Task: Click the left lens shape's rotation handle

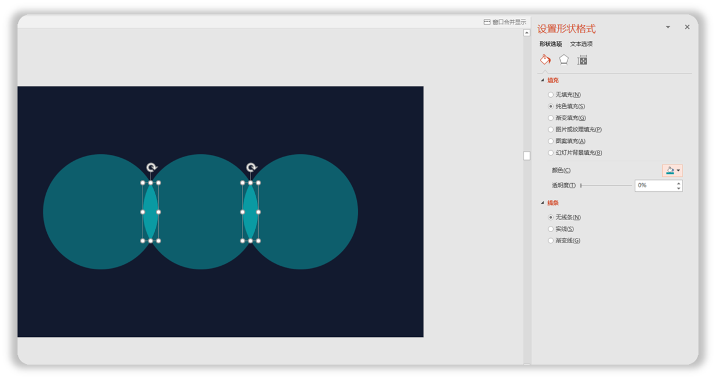Action: (x=151, y=168)
